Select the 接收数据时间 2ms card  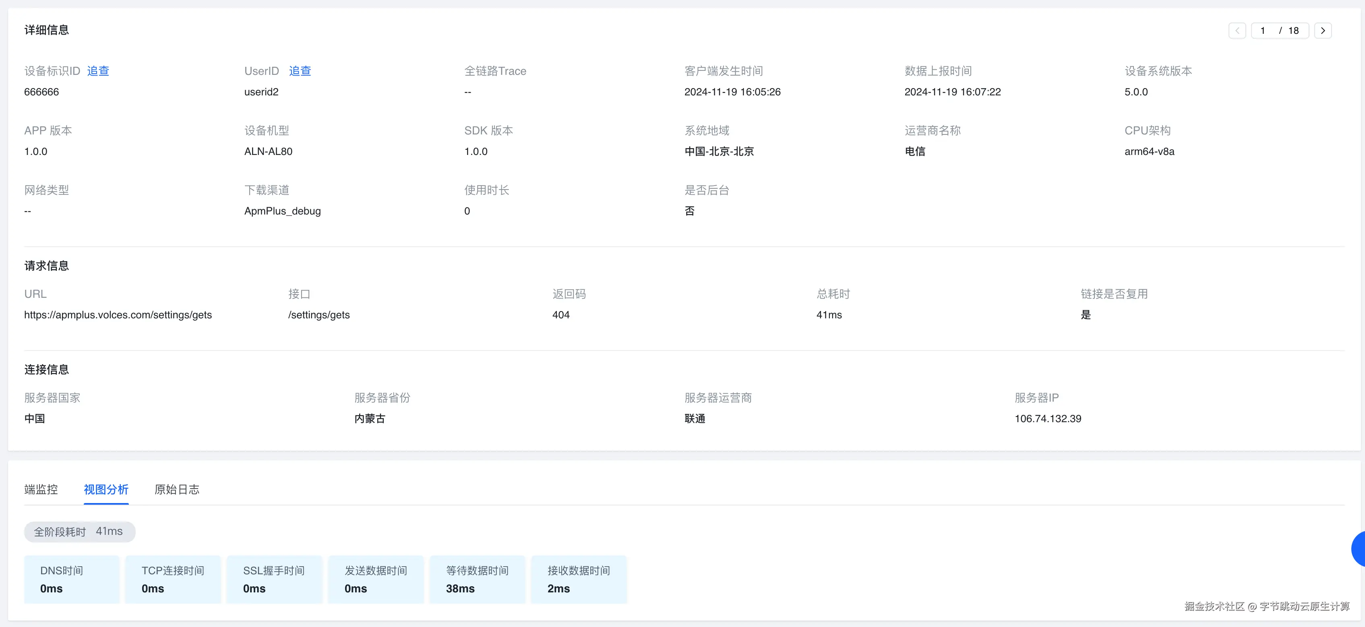coord(579,580)
